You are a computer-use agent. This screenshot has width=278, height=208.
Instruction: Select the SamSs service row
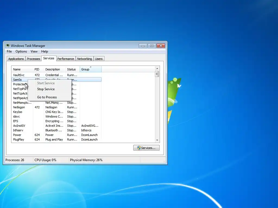[56, 80]
